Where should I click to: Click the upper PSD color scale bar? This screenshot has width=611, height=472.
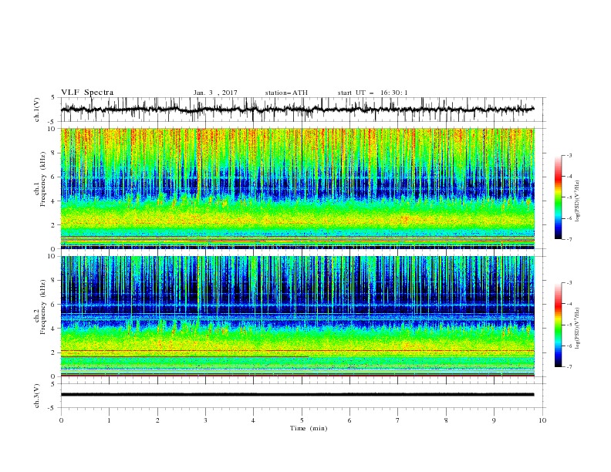pos(558,197)
